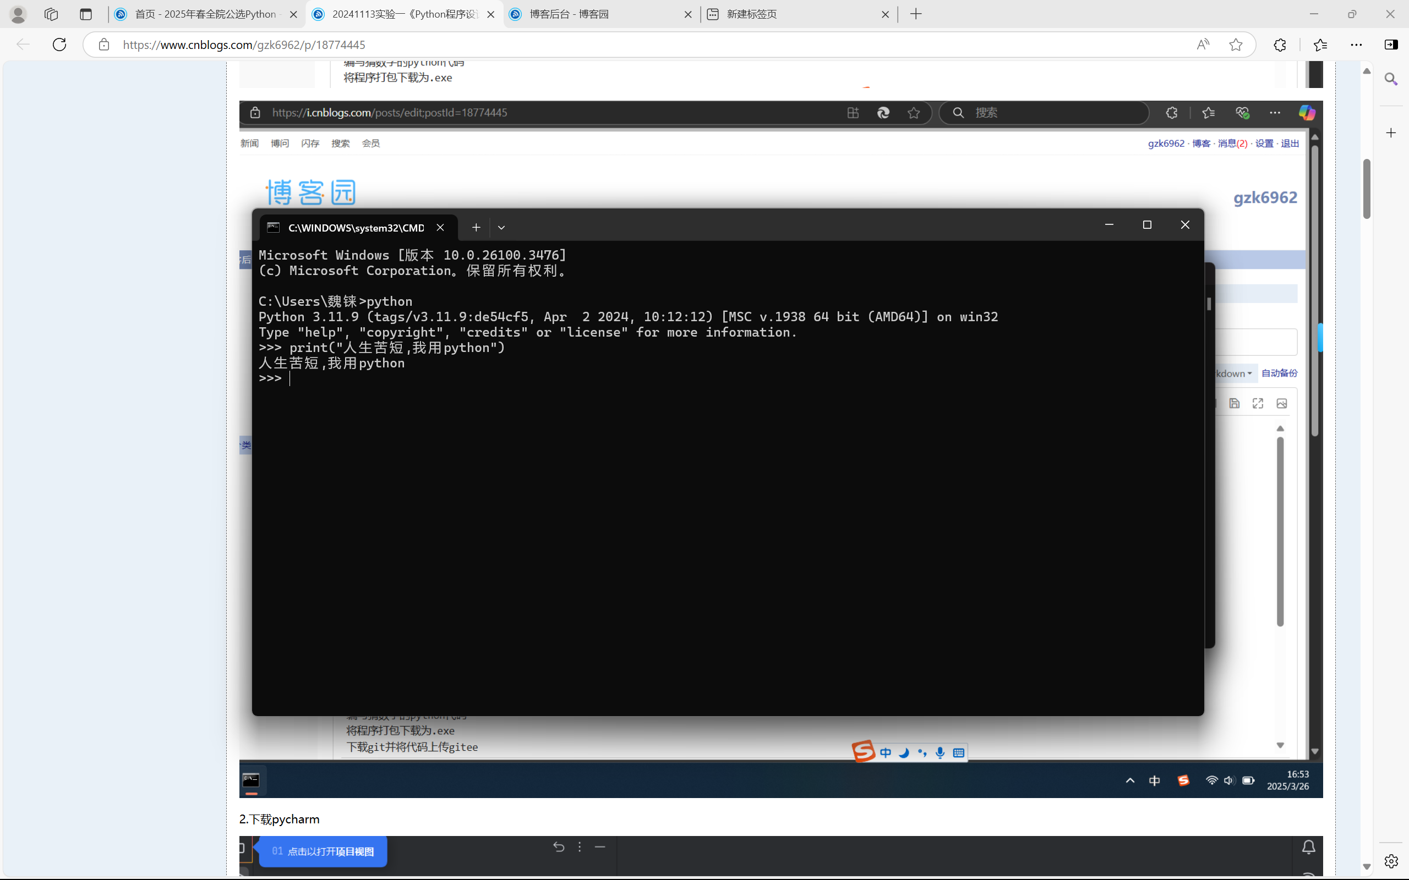Toggle the Edge sidebar pane button
This screenshot has width=1409, height=880.
(1391, 44)
